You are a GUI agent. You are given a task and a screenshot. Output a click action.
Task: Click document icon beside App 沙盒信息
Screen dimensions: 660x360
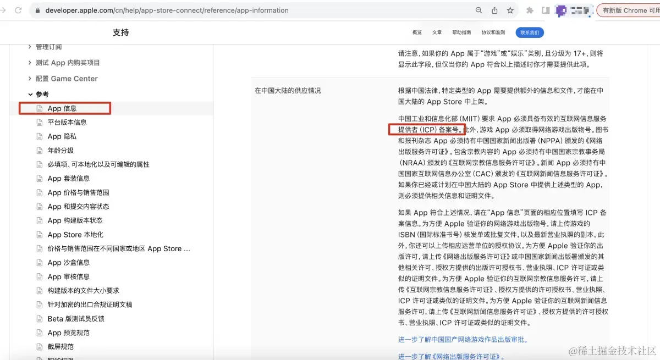coord(39,263)
